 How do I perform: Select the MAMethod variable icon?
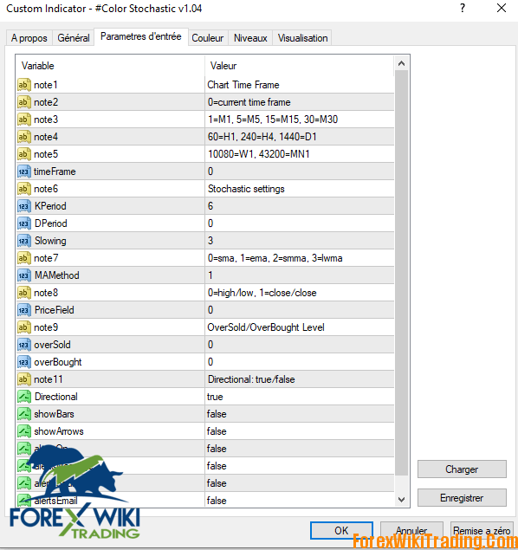point(24,275)
